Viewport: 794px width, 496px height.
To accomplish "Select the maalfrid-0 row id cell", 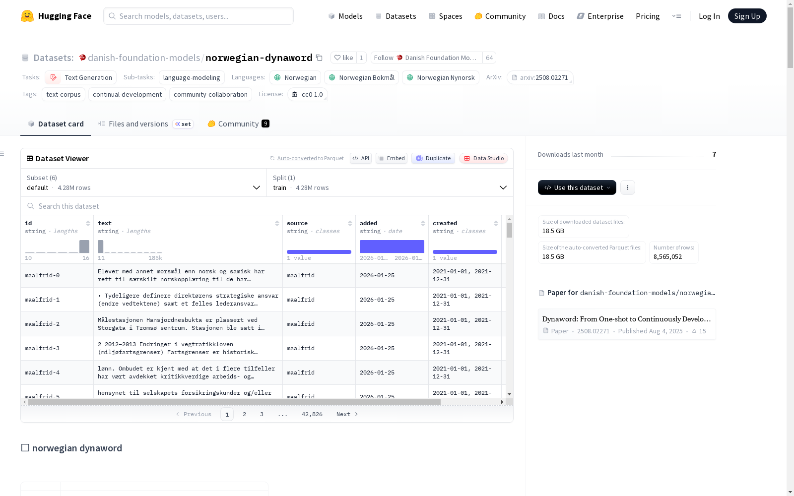I will click(x=57, y=275).
